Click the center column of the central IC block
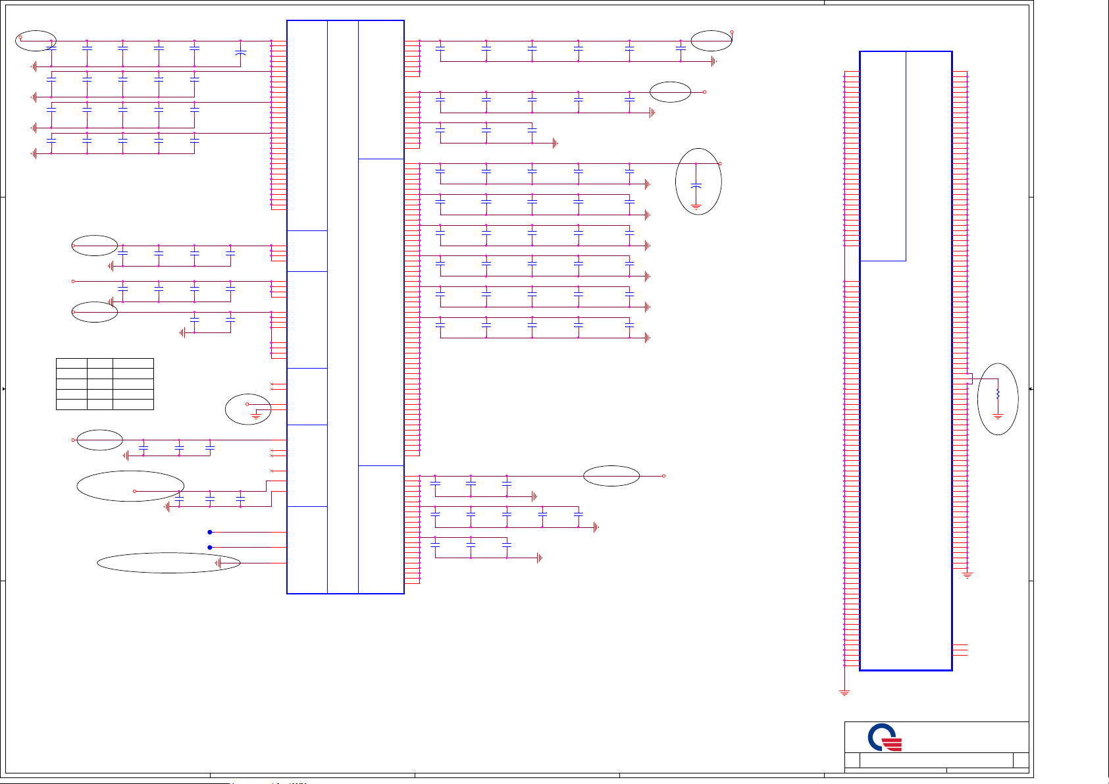The width and height of the screenshot is (1109, 784). click(342, 307)
